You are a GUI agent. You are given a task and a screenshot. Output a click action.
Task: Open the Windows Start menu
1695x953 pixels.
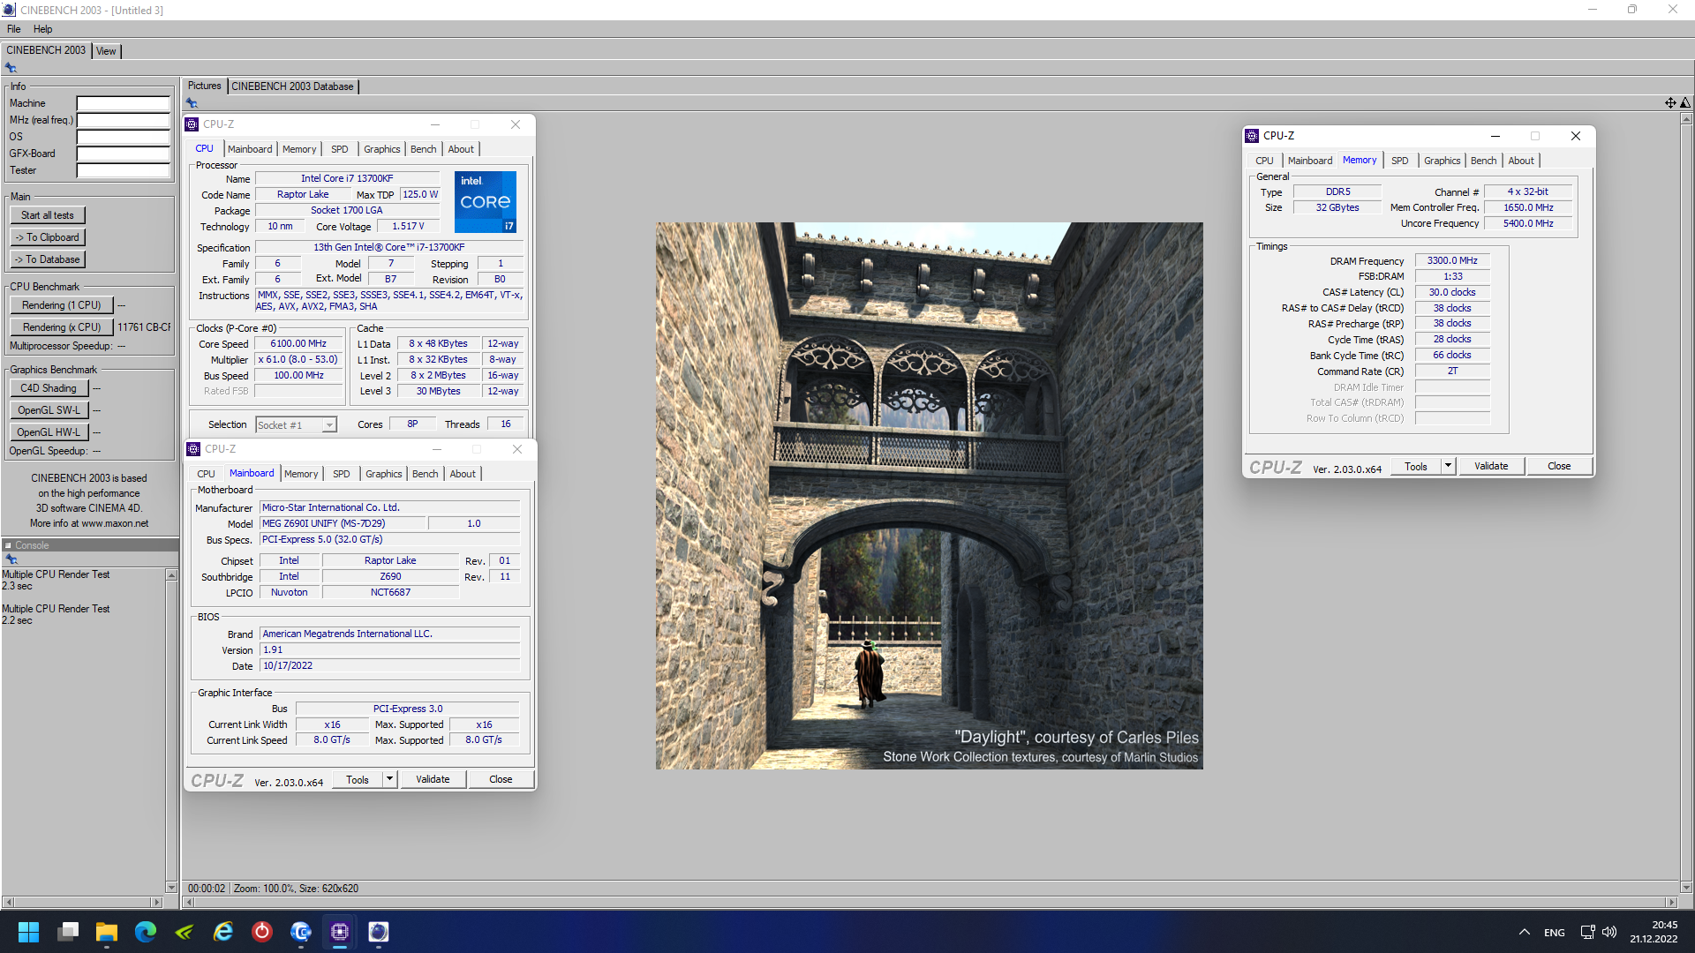(28, 932)
